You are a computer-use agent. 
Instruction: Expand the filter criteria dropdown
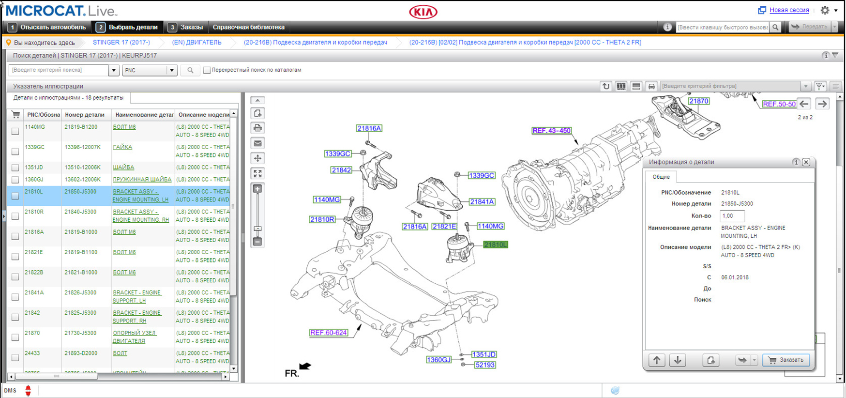tap(805, 86)
